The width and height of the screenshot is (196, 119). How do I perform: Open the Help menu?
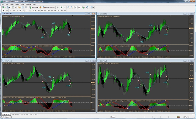[34, 4]
